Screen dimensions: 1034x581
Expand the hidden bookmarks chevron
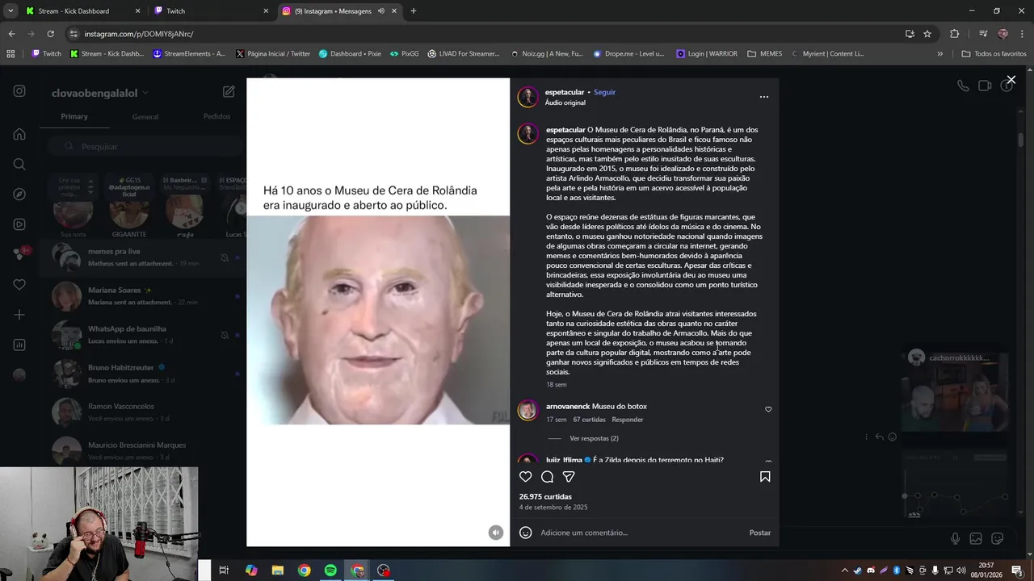tap(939, 54)
